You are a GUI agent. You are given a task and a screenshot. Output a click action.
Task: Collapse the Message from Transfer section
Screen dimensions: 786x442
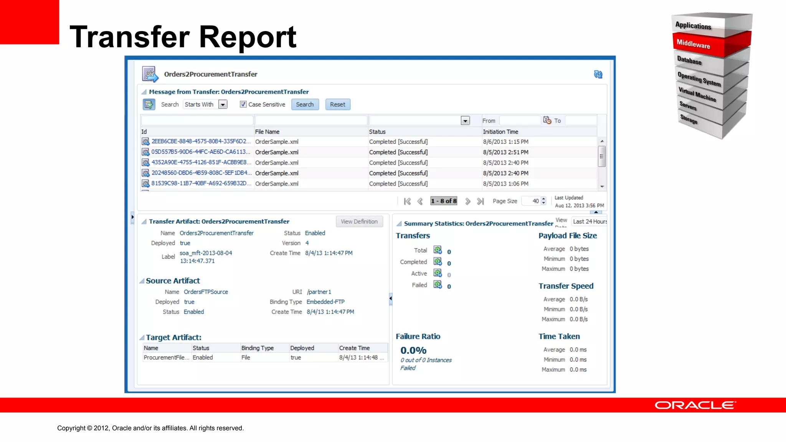pos(144,92)
